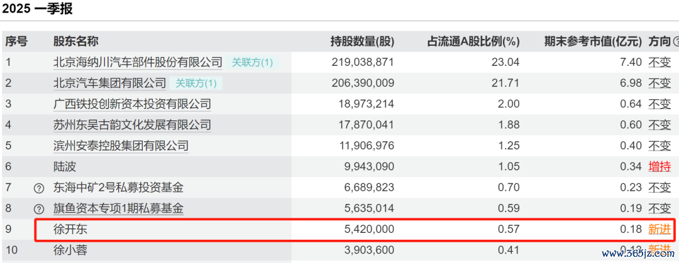This screenshot has height=263, width=679.
Task: Click help icon beside 东海中矿2号私募投资基金
Action: coord(39,188)
